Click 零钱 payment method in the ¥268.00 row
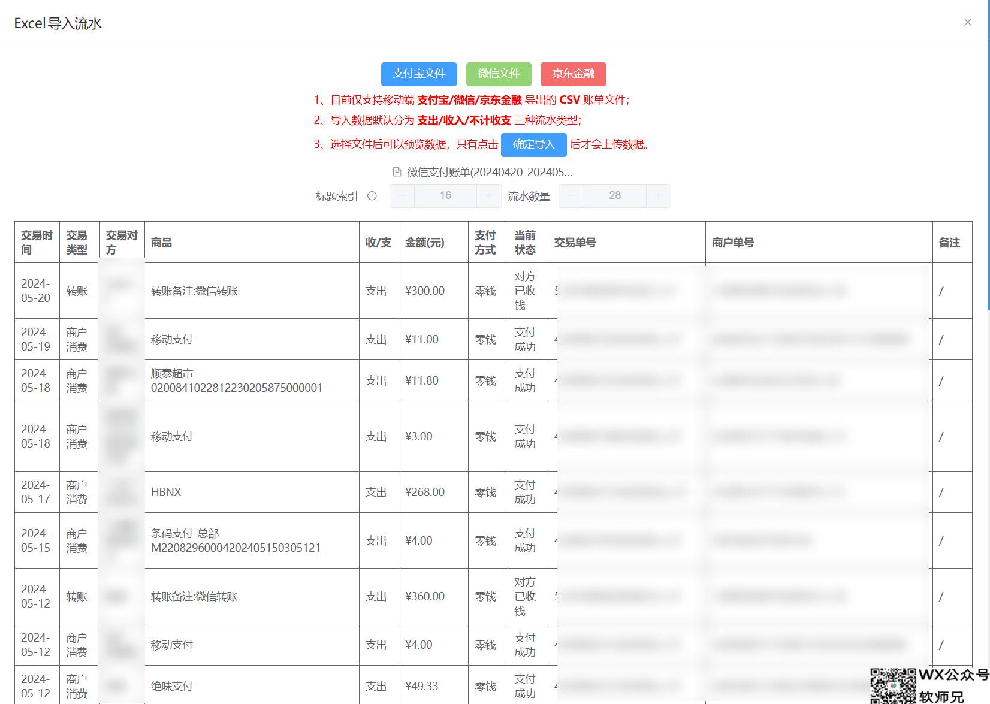 488,492
